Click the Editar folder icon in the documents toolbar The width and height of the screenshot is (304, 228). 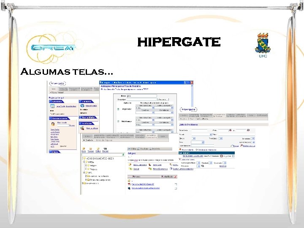pos(98,149)
